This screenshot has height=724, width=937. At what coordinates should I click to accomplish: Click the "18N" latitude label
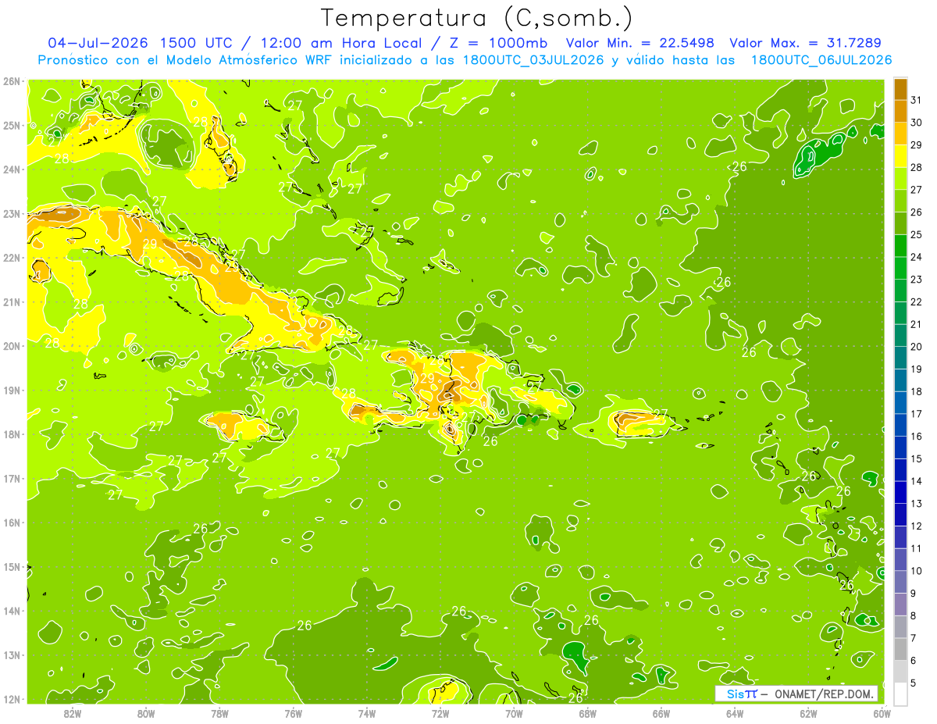click(11, 434)
